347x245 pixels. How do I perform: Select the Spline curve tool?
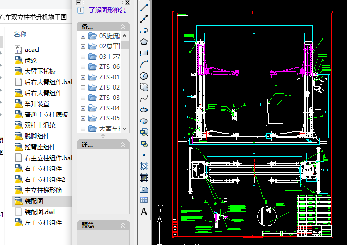144,98
